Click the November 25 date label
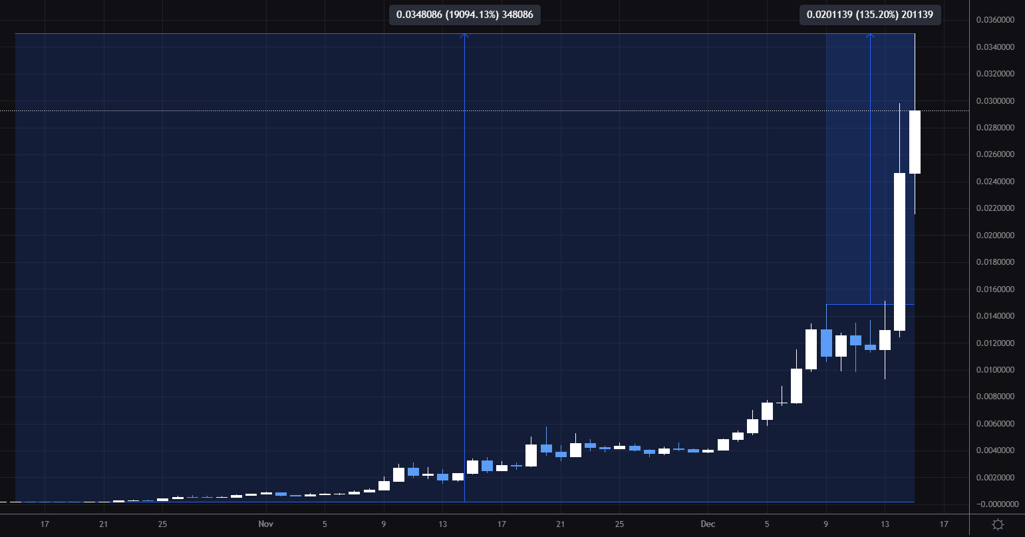 pos(619,524)
